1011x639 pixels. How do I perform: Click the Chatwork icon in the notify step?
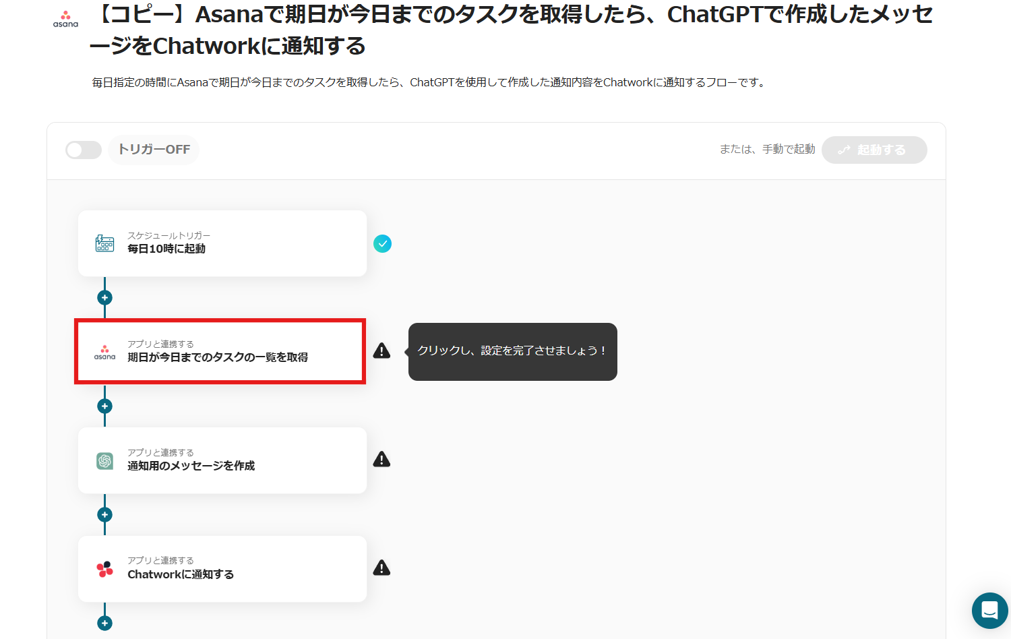click(104, 569)
